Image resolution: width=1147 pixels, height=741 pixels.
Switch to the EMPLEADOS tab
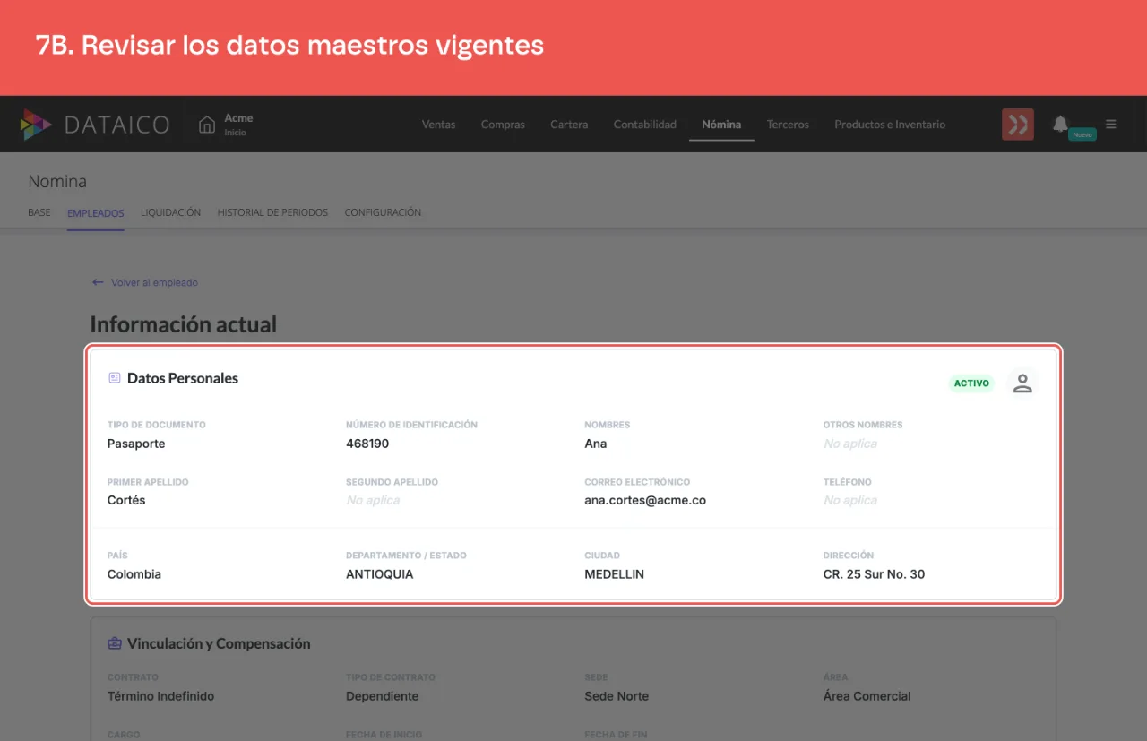pyautogui.click(x=96, y=212)
